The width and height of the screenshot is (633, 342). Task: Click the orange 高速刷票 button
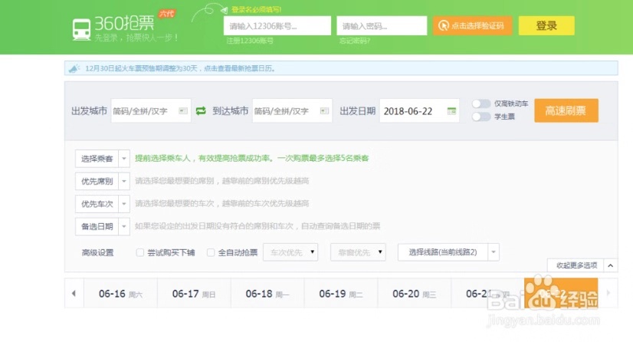point(566,110)
